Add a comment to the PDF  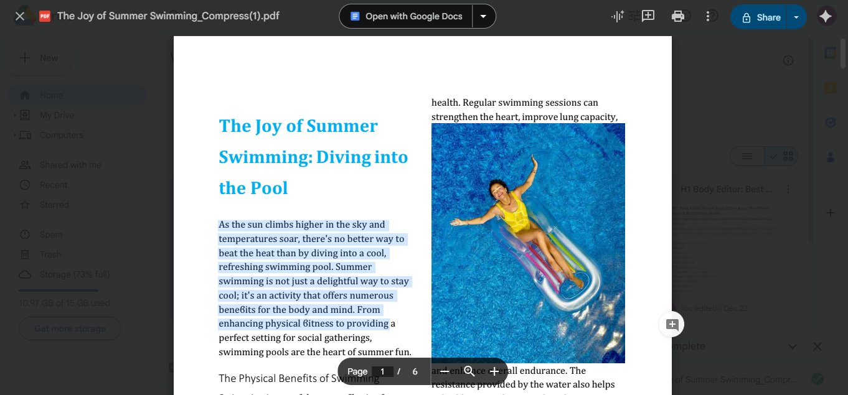click(x=648, y=16)
